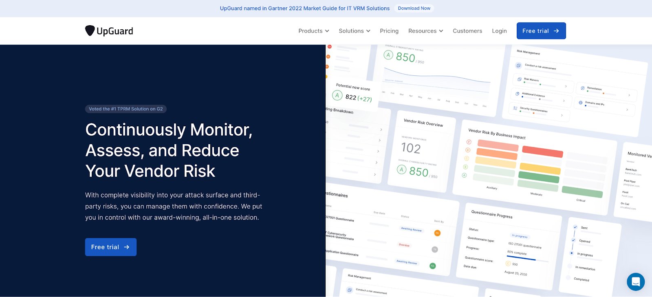Image resolution: width=652 pixels, height=297 pixels.
Task: Open the live chat widget bubble
Action: click(x=636, y=282)
